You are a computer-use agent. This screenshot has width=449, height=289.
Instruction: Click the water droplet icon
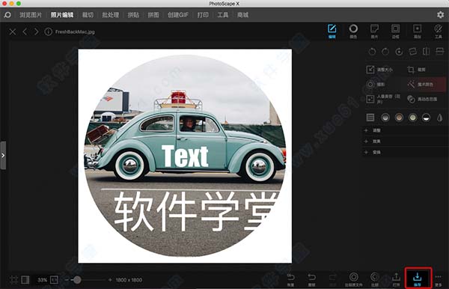pyautogui.click(x=440, y=118)
